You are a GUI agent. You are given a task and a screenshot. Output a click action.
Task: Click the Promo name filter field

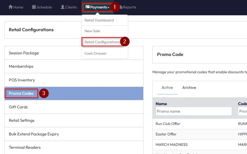click(x=193, y=111)
